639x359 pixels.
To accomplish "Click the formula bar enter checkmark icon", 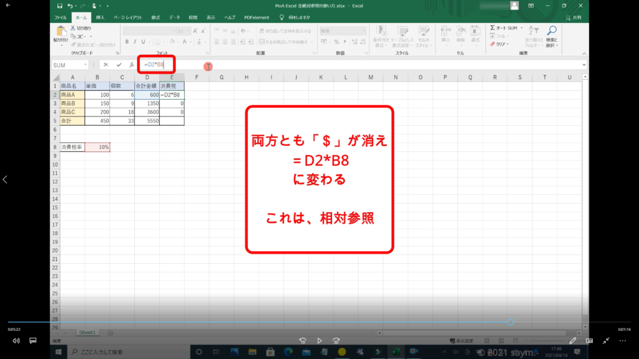I will [x=119, y=65].
